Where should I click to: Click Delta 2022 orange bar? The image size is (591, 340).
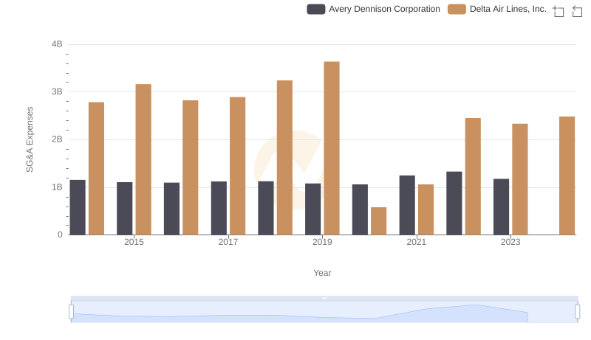click(x=473, y=176)
